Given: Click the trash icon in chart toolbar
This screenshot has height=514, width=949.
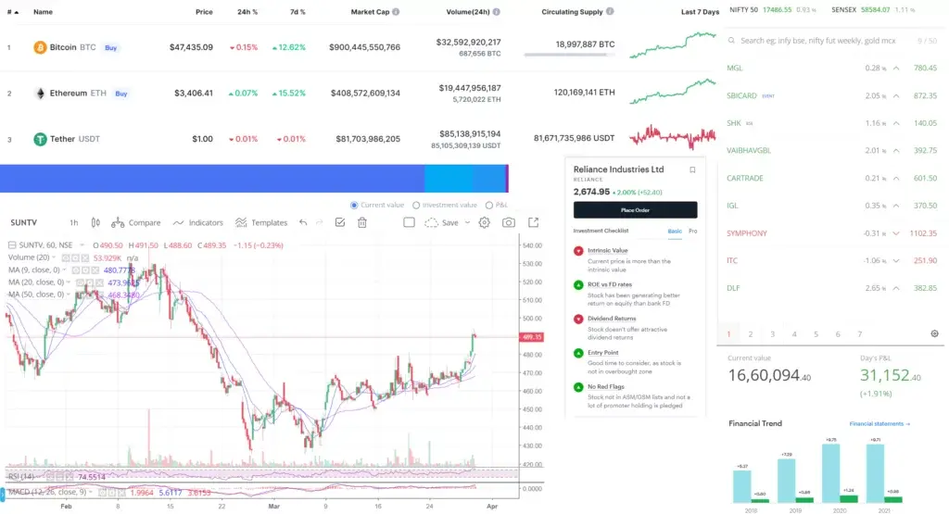Looking at the screenshot, I should 362,222.
